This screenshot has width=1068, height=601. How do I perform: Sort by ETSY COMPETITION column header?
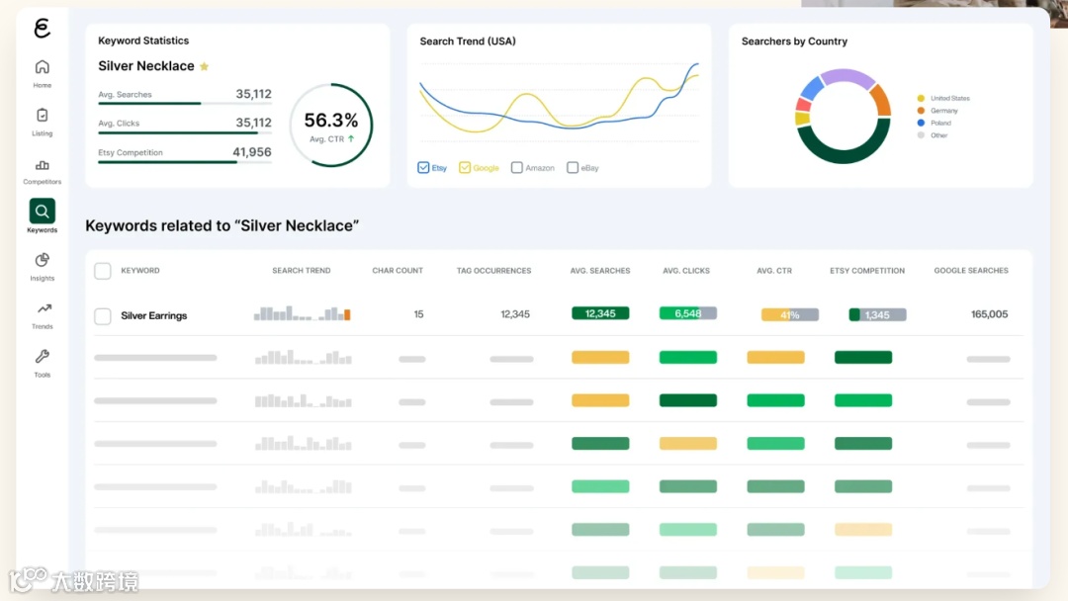(x=867, y=271)
